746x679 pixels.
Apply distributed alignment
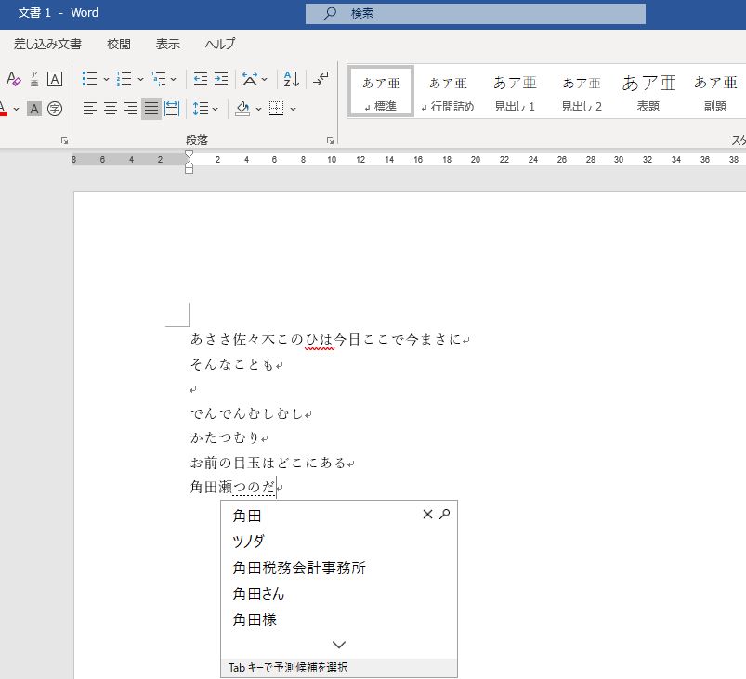coord(172,109)
